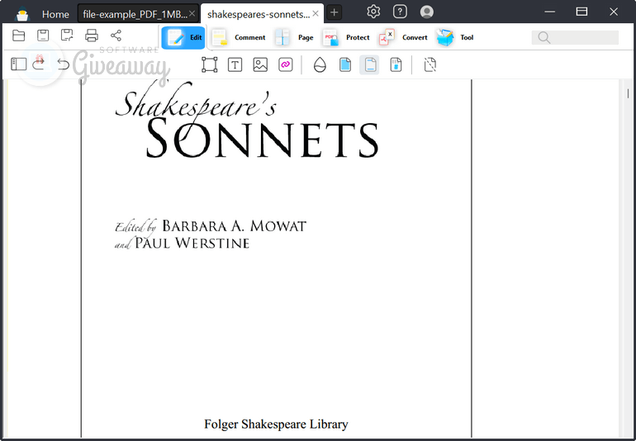Click the Save As icon
The height and width of the screenshot is (441, 636).
tap(67, 36)
